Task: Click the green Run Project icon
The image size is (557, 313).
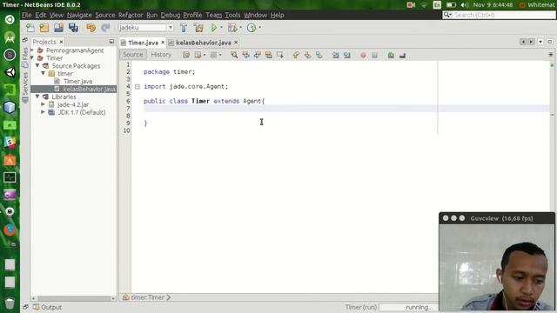Action: tap(214, 28)
